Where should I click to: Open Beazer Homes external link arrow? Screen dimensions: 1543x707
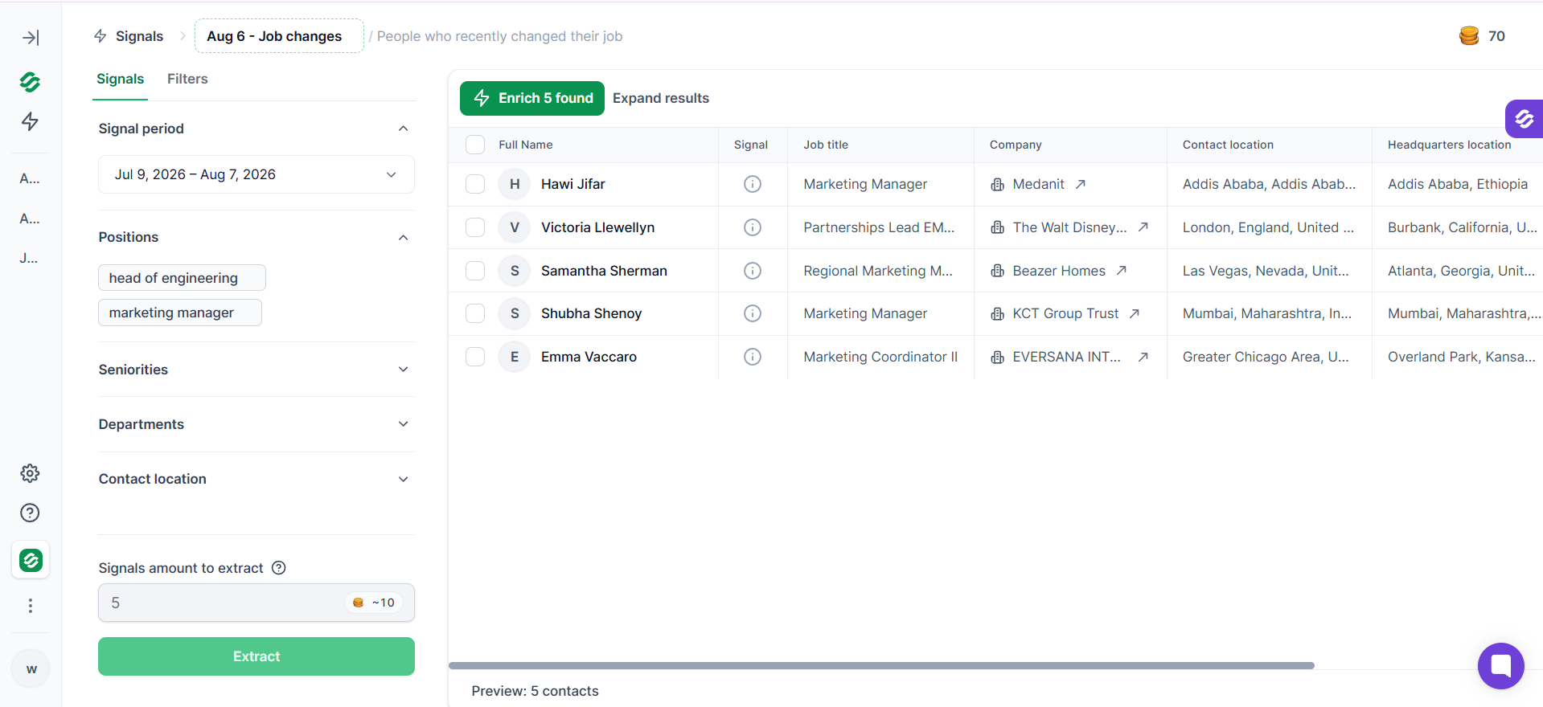[x=1121, y=271]
